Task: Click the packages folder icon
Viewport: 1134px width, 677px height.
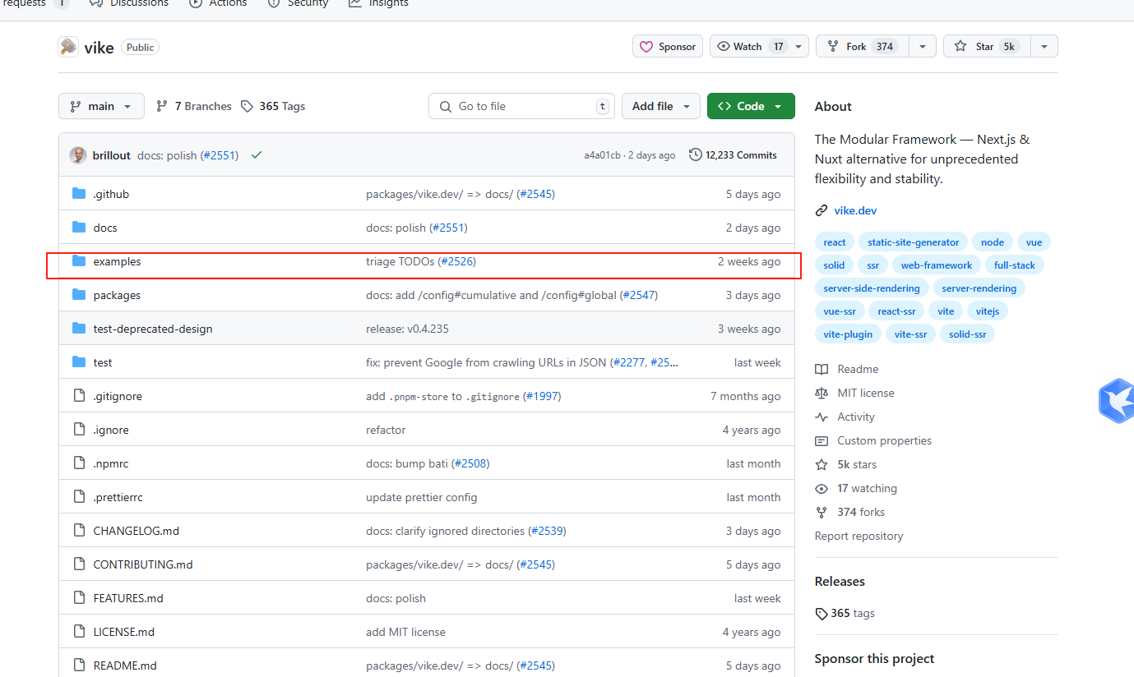Action: 79,295
